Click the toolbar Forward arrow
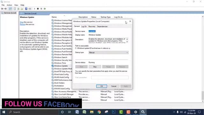 tap(5, 9)
